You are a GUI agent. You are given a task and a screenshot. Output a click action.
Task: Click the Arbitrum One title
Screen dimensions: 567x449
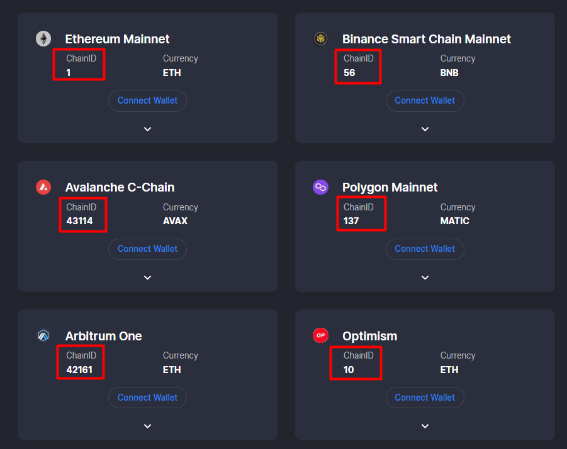pos(103,336)
